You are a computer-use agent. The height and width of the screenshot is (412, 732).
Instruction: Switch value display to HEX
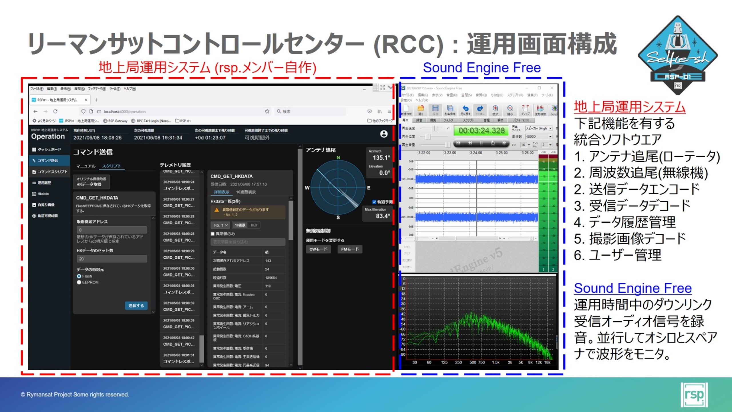click(254, 225)
